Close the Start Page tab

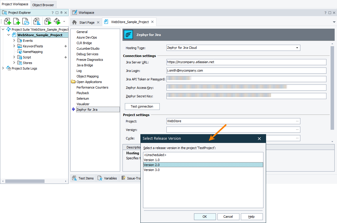click(x=98, y=22)
